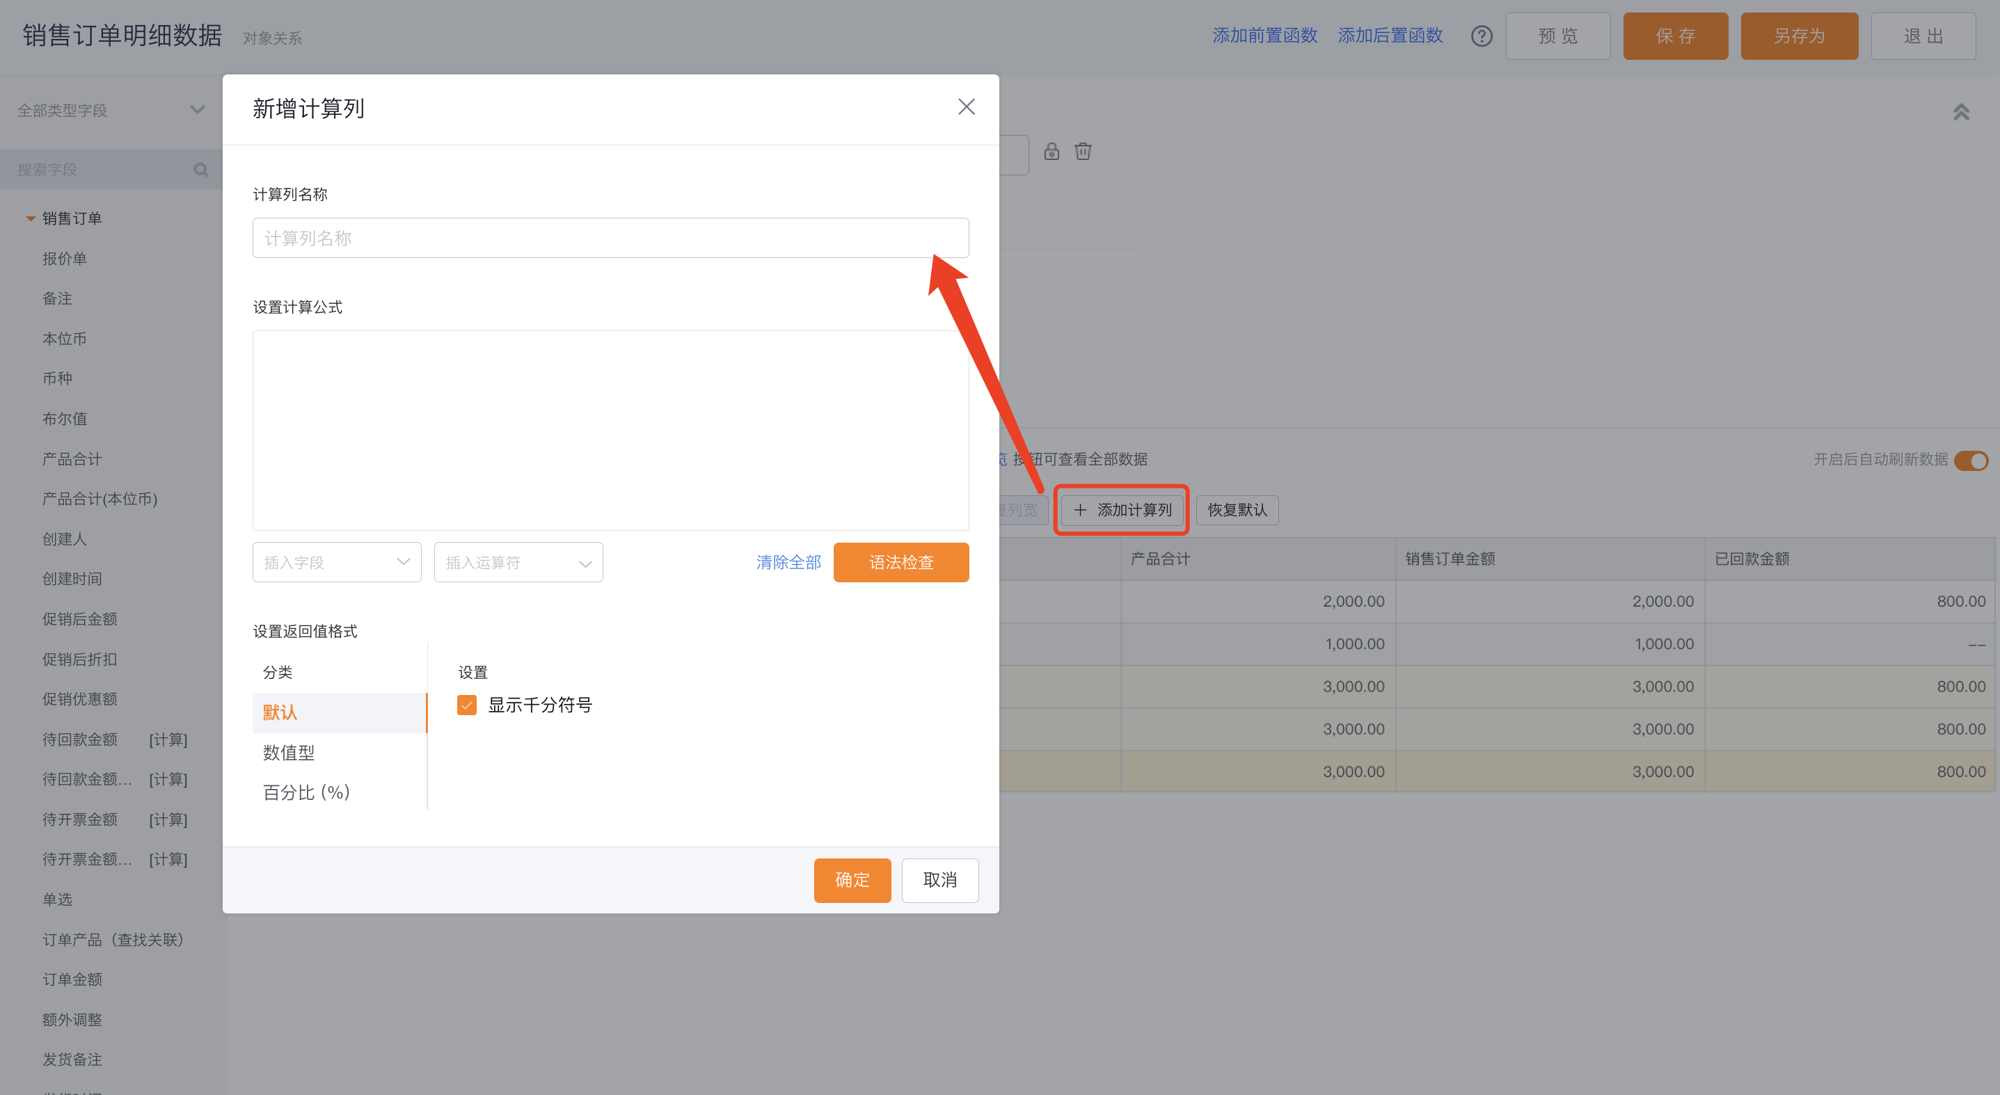2000x1095 pixels.
Task: Click 搜索字段 search box
Action: pos(111,169)
